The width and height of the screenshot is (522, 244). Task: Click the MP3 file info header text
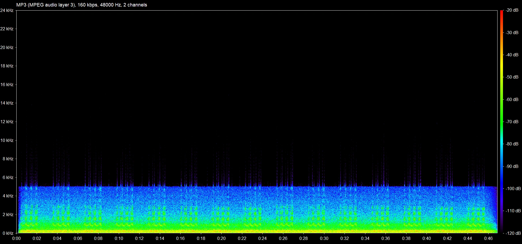(x=82, y=5)
